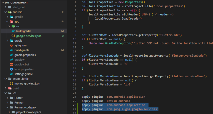This screenshot has height=114, width=213.
Task: Click the green src folder icon
Action: pos(13,26)
